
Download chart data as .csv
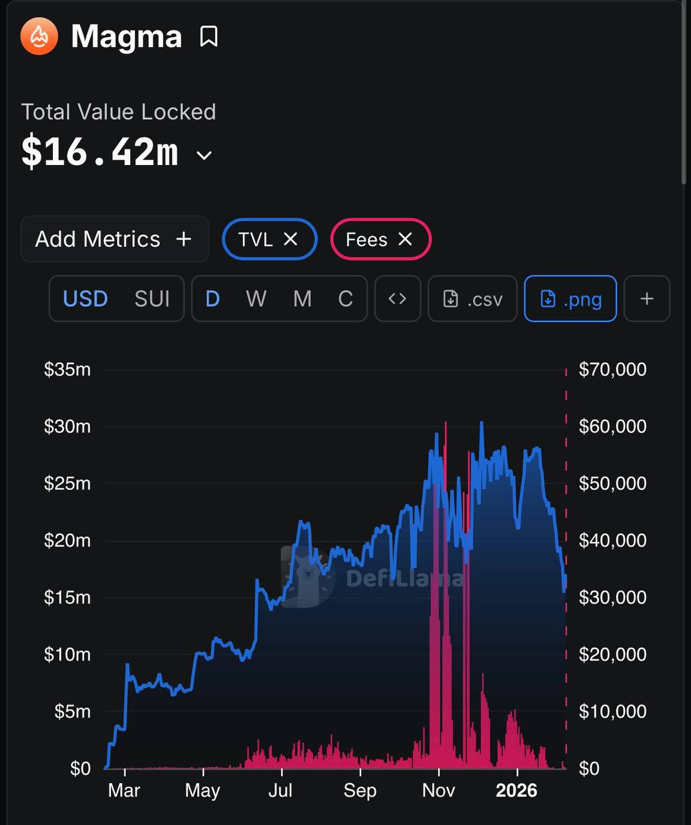click(472, 298)
